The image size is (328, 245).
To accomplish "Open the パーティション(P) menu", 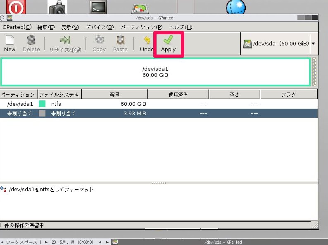I will [142, 27].
